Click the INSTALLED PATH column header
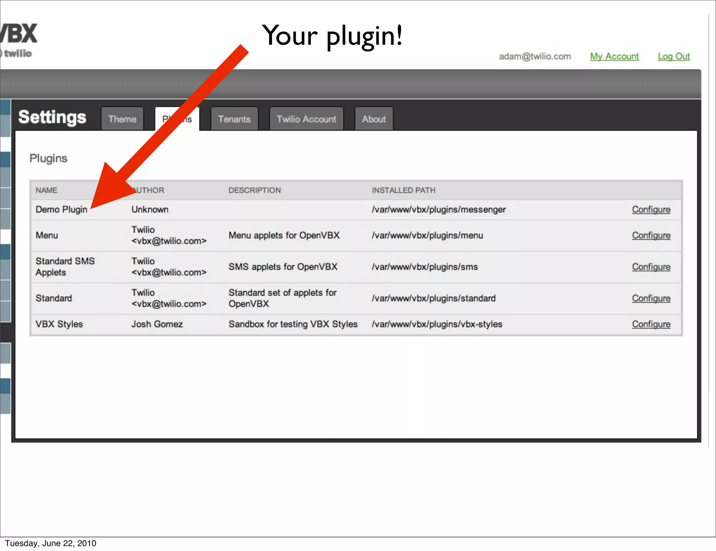 (403, 190)
